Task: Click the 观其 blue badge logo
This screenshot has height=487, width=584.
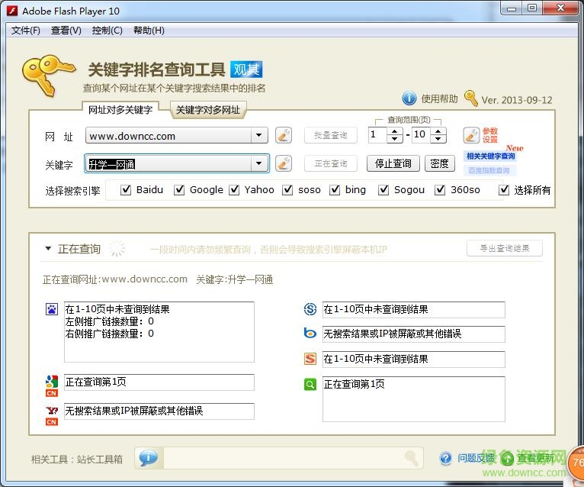Action: tap(246, 69)
